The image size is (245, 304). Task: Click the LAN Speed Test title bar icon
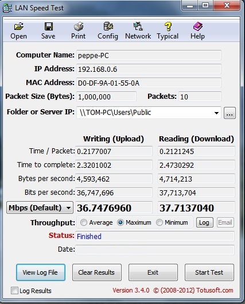point(7,8)
